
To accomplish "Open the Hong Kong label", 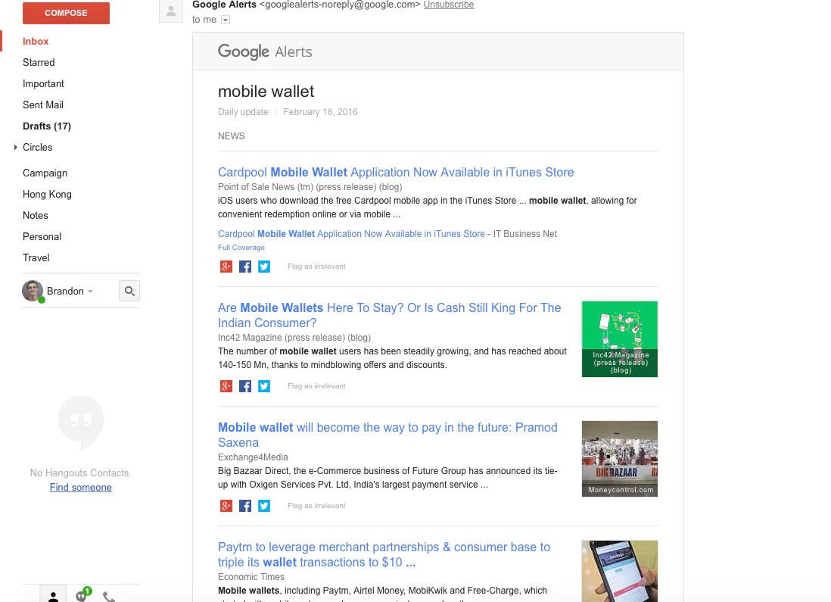I will pyautogui.click(x=47, y=194).
